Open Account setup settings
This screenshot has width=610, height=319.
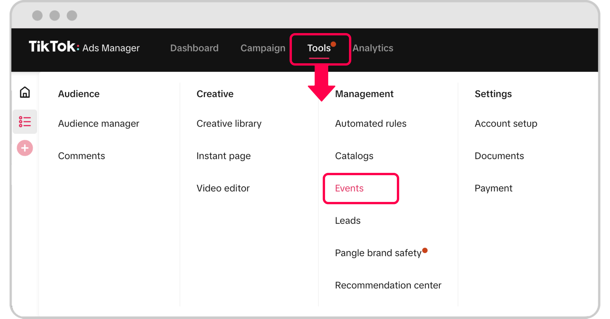506,124
